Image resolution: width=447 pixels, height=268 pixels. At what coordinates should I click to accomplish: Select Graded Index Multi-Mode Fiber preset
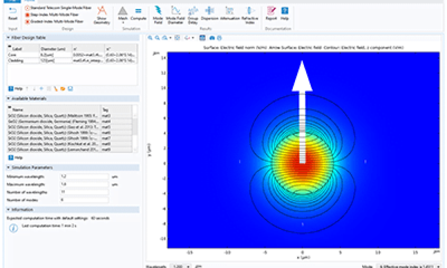[x=54, y=21]
